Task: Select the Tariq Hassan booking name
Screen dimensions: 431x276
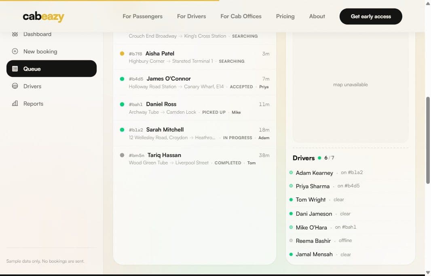Action: [164, 155]
